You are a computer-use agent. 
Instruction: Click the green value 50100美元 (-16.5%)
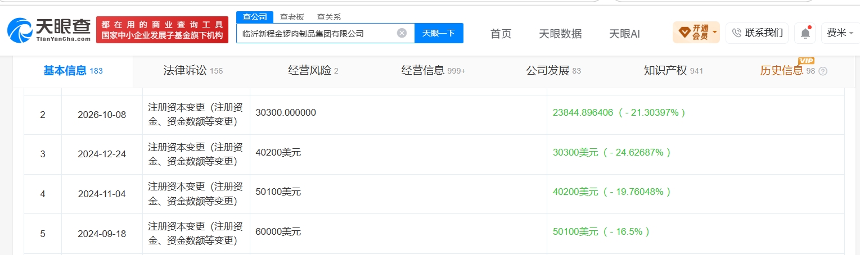(601, 231)
